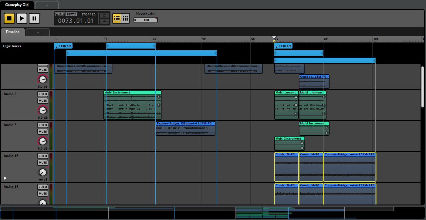This screenshot has width=426, height=220.
Task: Click the 0073.01.01 position readout
Action: (76, 21)
